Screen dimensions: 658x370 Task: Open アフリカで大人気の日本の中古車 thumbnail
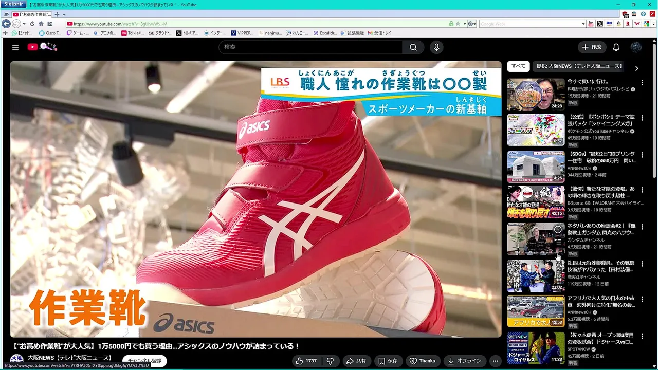536,311
